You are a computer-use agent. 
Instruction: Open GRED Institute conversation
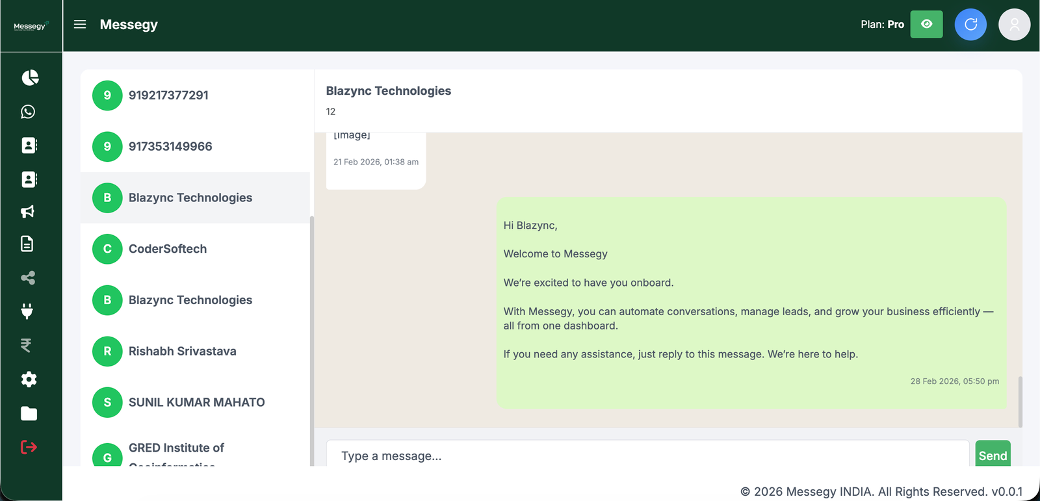(195, 448)
